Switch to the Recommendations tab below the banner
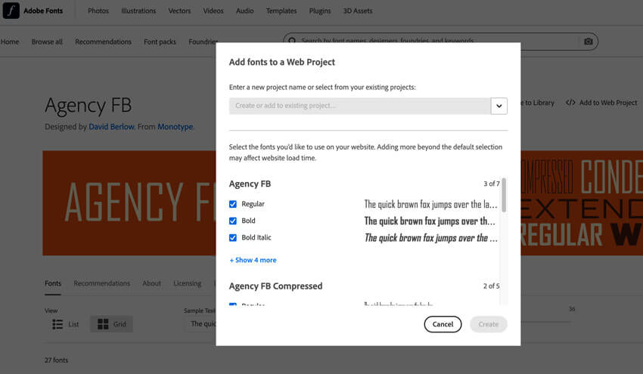 101,283
